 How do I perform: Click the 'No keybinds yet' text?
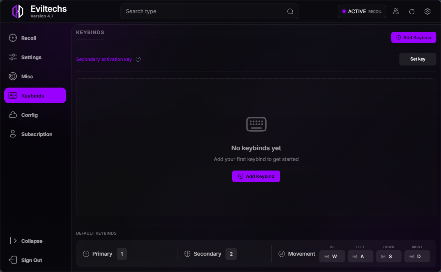pos(256,148)
